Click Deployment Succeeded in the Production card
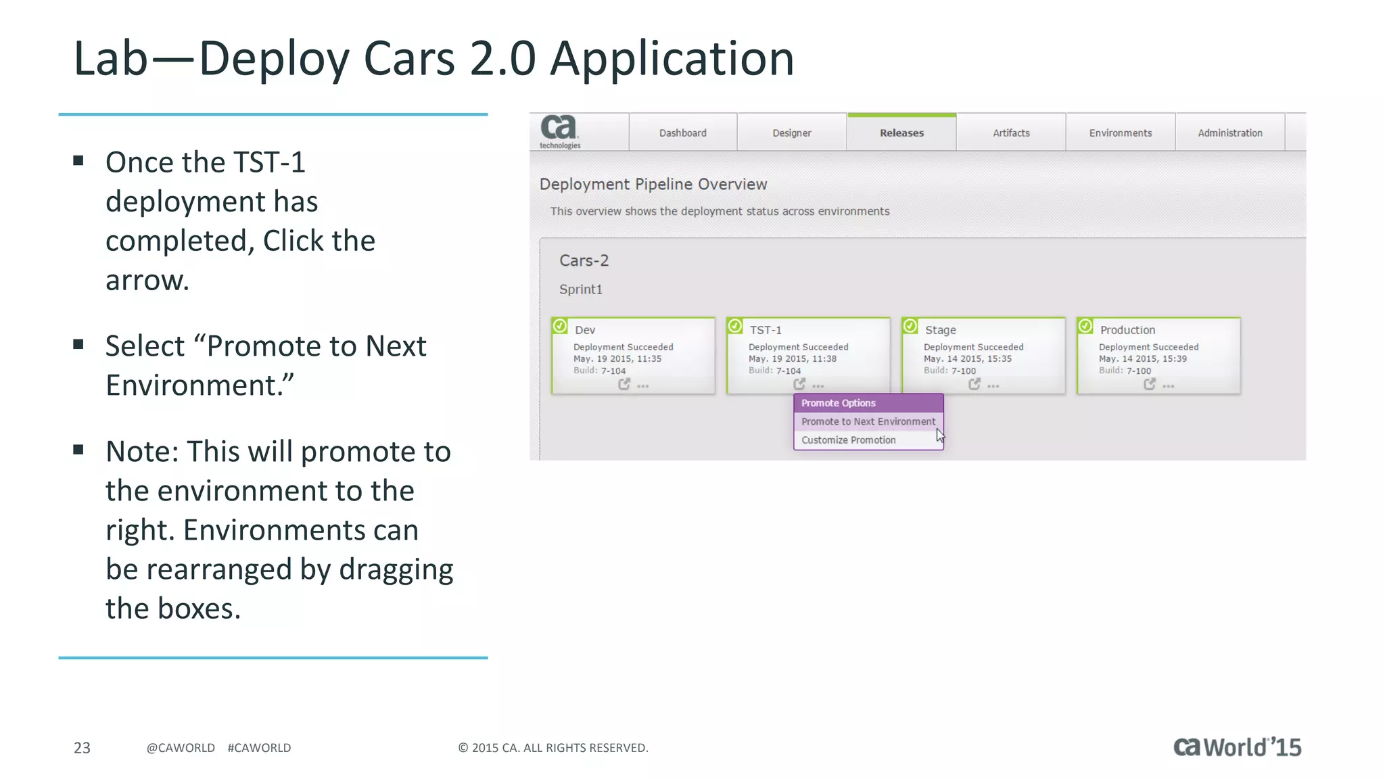 tap(1149, 347)
